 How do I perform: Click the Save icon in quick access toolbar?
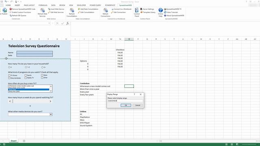click(x=2, y=2)
